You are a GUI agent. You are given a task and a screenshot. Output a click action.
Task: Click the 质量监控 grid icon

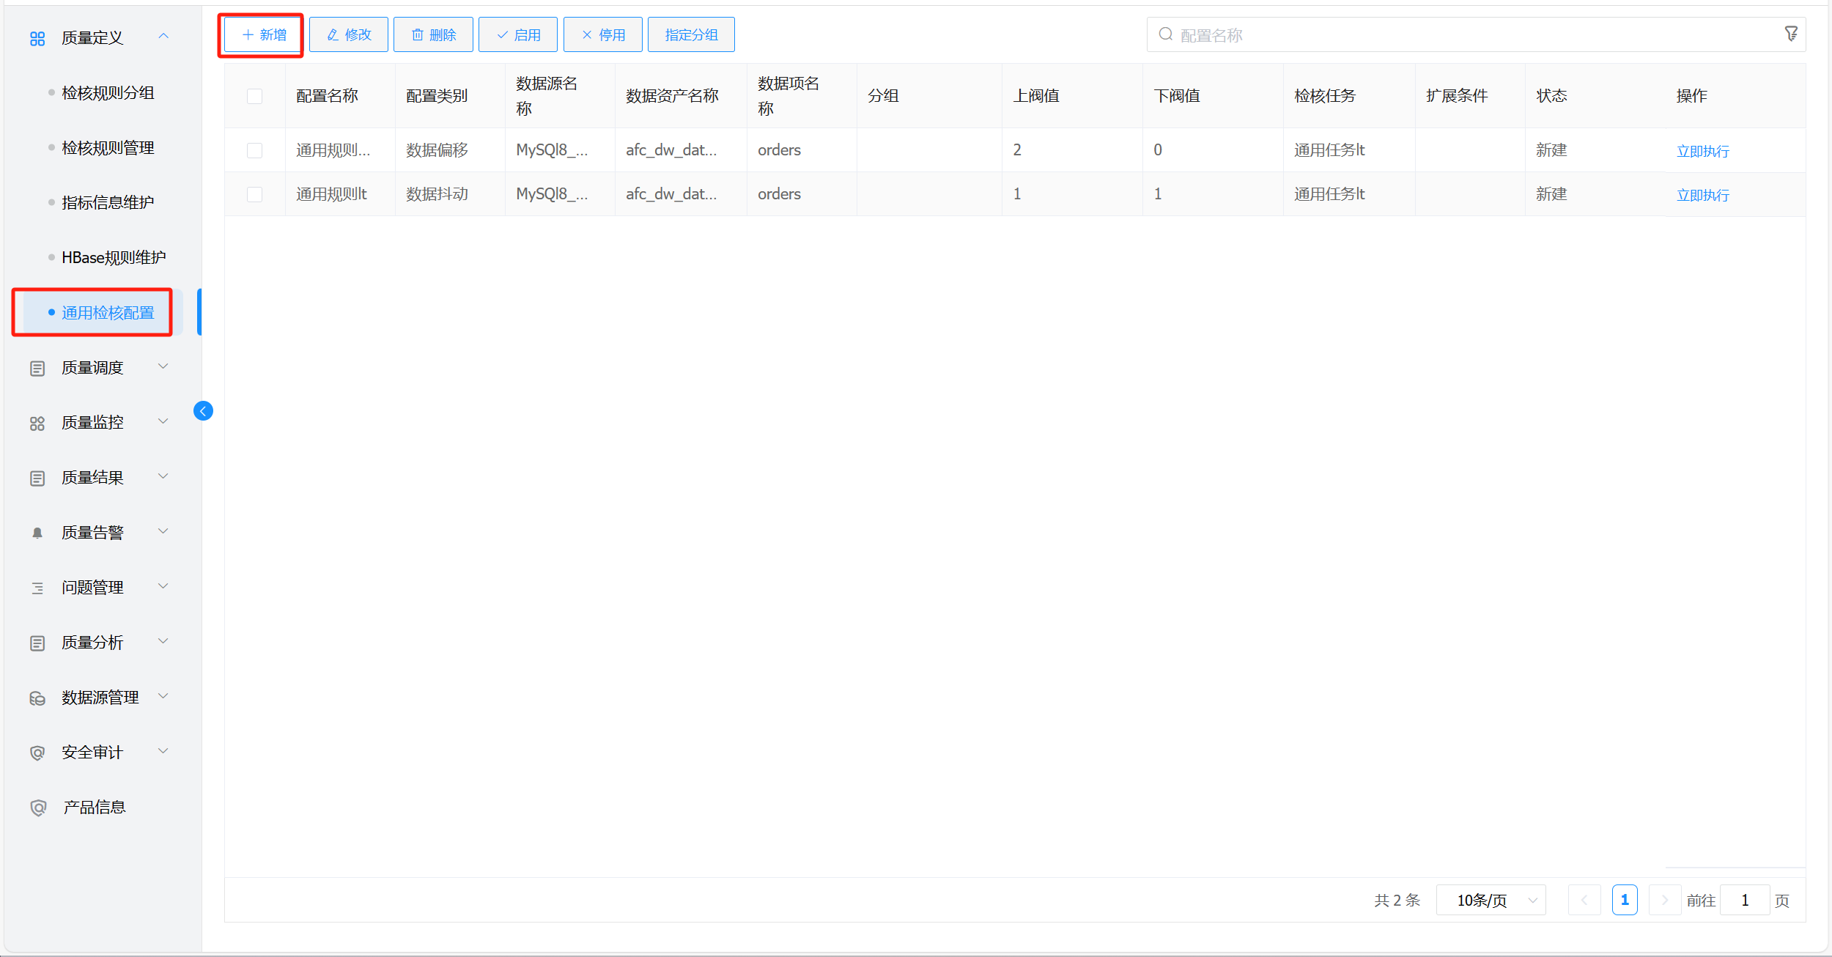pos(37,424)
